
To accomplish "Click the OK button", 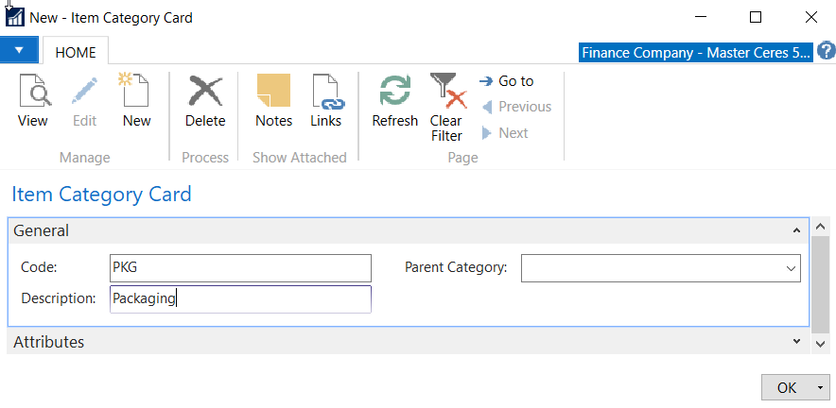I will point(786,388).
